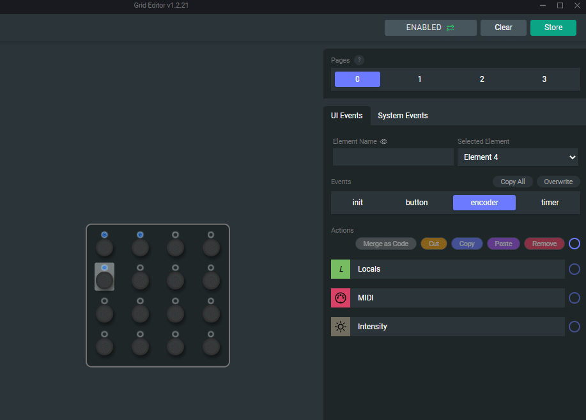Click the pink MIDI DIN connector icon
This screenshot has height=420, width=586.
[341, 298]
